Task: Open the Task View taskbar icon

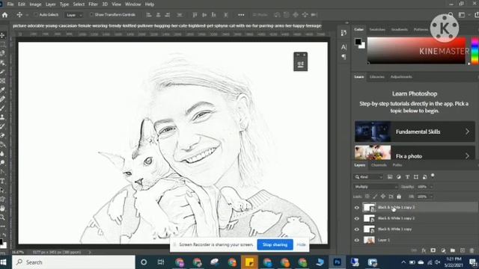Action: (x=161, y=262)
